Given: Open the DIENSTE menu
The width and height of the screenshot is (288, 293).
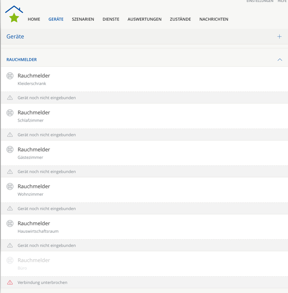Looking at the screenshot, I should [111, 19].
